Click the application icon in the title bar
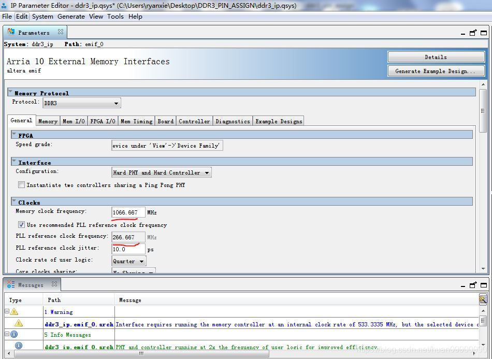The height and width of the screenshot is (359, 492). pos(4,5)
